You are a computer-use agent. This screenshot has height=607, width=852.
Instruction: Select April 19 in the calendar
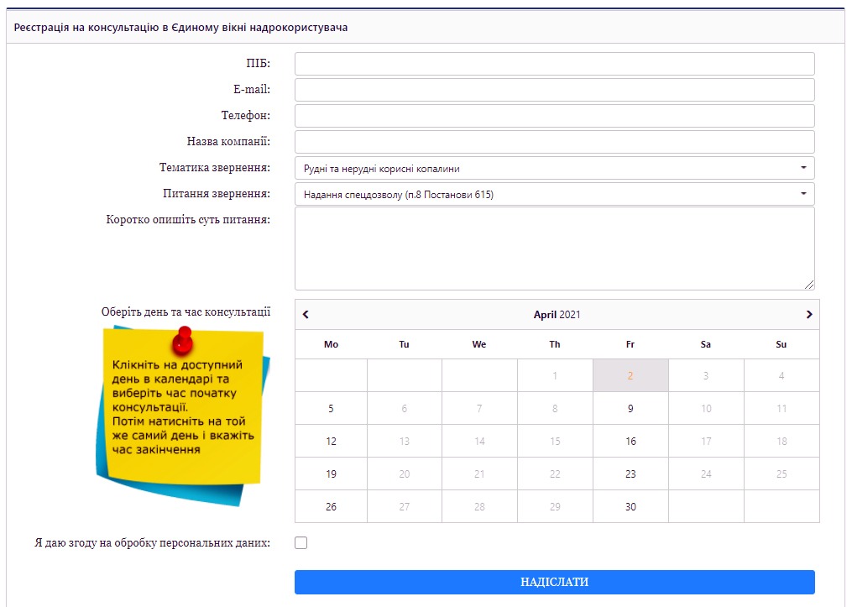331,474
